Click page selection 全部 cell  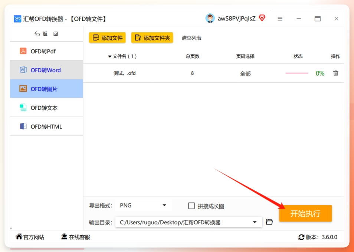[x=245, y=73]
